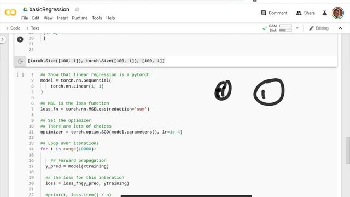Click the 'y_pred = model(xtraining)' line

(x=77, y=166)
